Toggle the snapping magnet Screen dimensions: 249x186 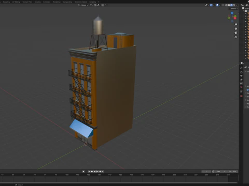pos(95,5)
